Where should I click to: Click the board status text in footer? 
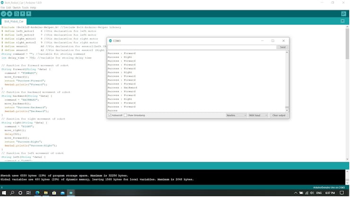329,188
